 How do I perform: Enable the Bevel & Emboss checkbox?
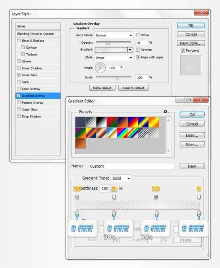[19, 41]
